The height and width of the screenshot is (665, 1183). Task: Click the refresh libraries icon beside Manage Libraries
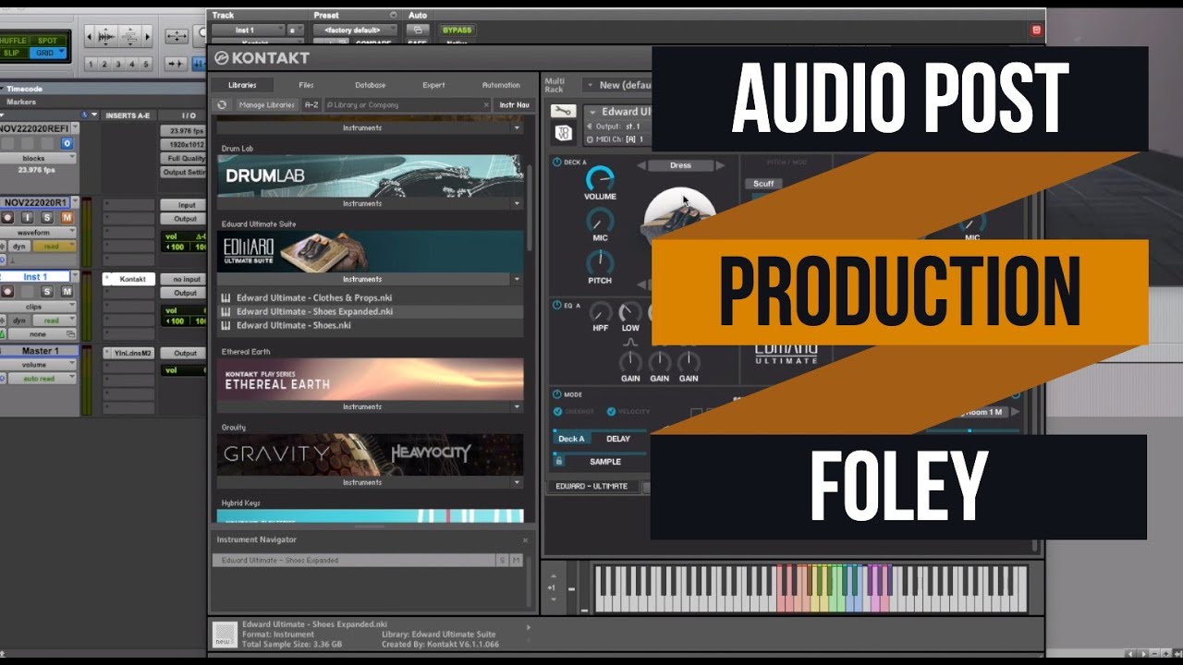pos(222,105)
